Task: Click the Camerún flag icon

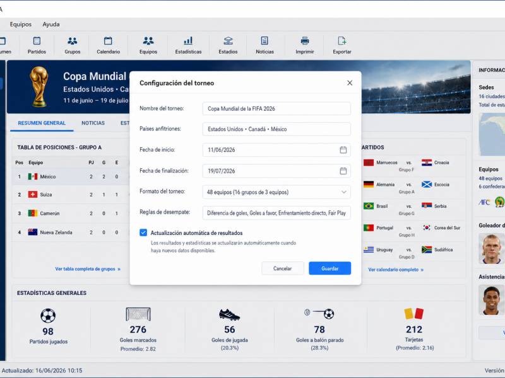Action: (33, 213)
